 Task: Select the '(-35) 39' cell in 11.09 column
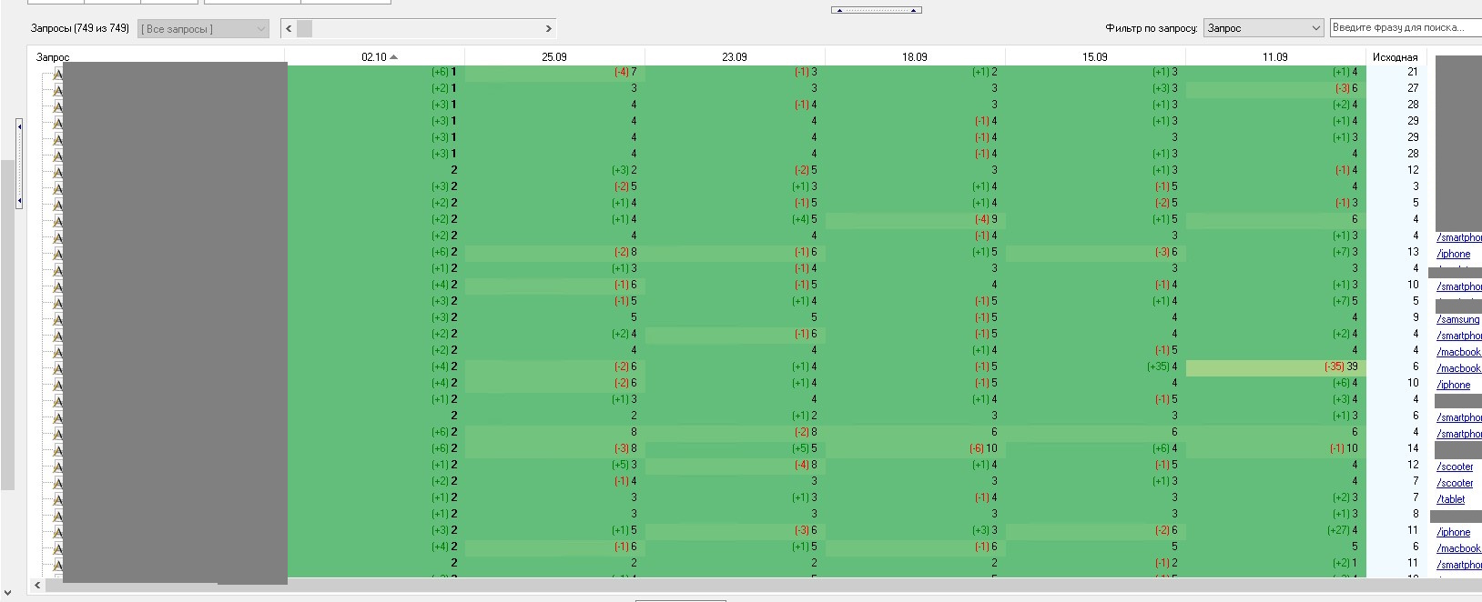tap(1275, 366)
